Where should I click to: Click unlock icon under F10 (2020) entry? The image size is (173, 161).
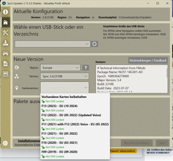(x=43, y=147)
